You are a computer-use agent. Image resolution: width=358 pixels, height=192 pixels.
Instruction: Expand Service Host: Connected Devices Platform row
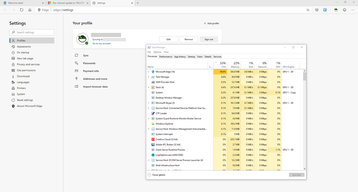coord(149,108)
